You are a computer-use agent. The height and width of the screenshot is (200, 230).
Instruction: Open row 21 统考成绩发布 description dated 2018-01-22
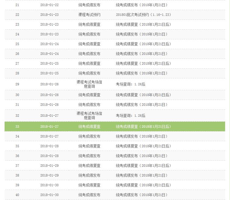click(x=142, y=5)
